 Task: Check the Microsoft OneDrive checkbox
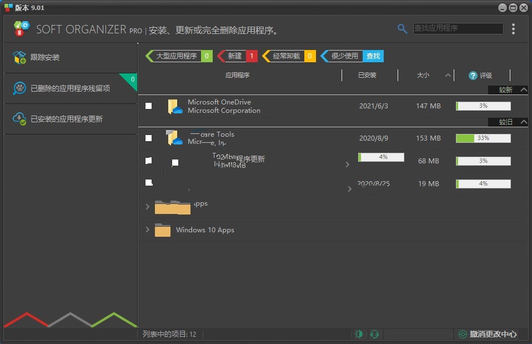tap(149, 106)
